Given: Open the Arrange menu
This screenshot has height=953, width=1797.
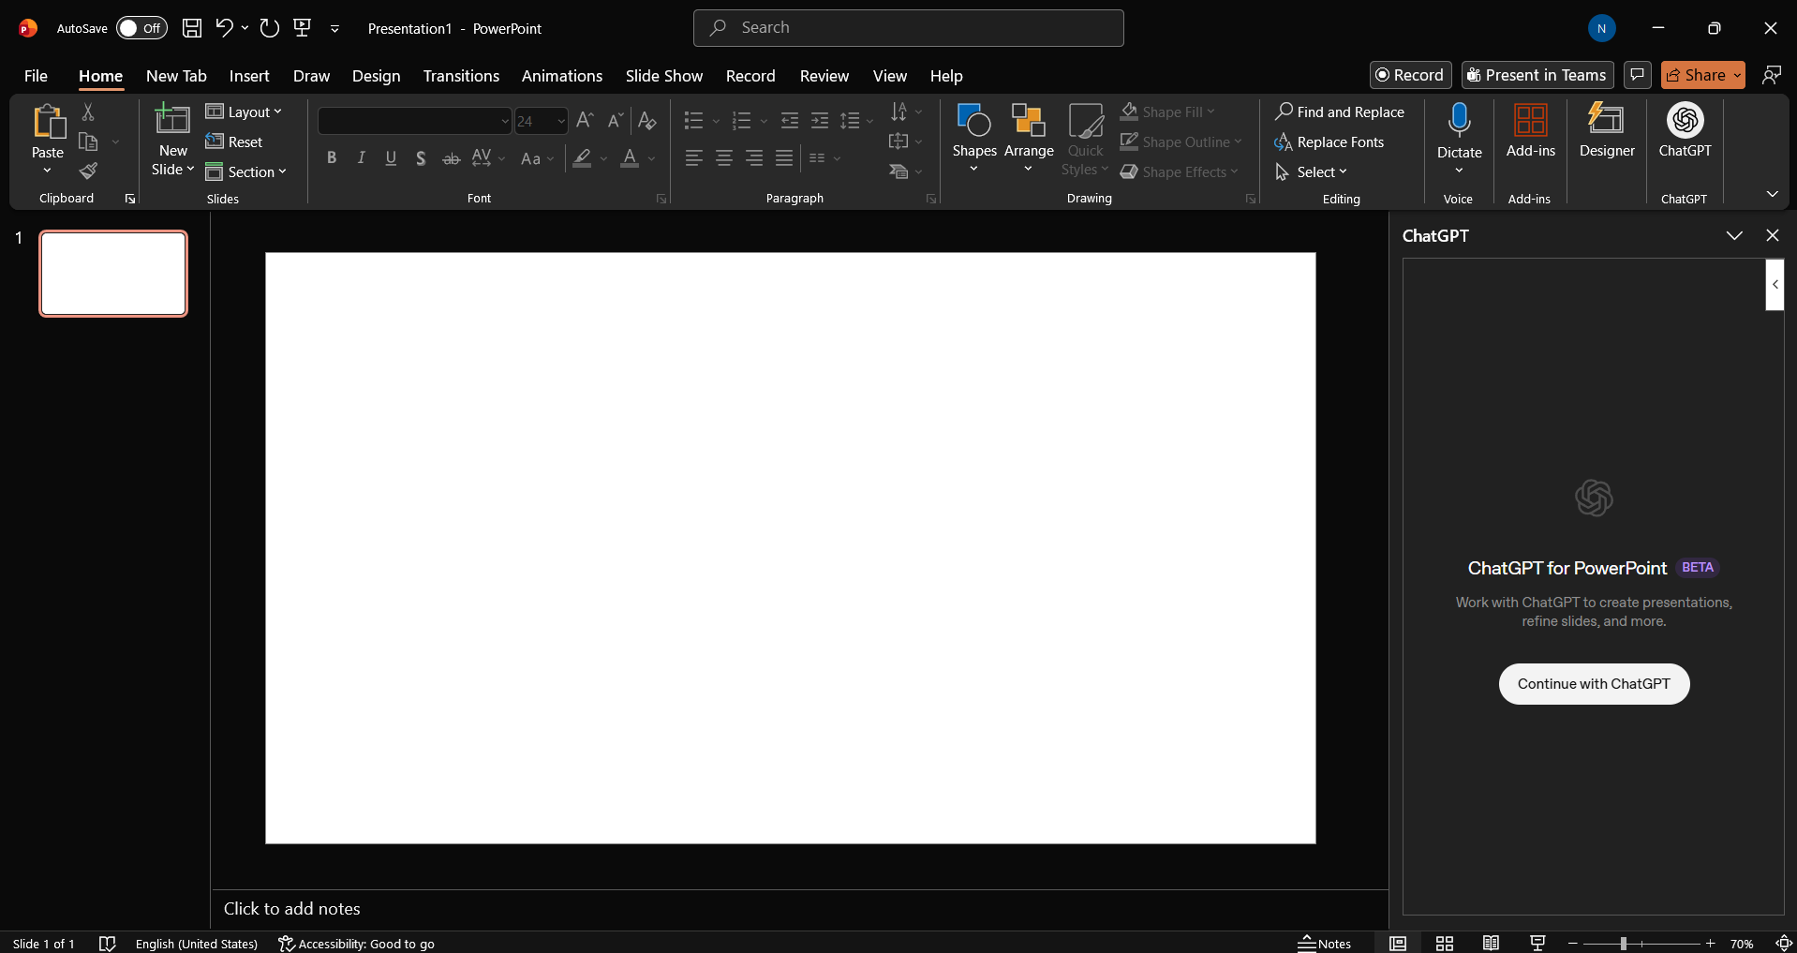Looking at the screenshot, I should 1029,139.
